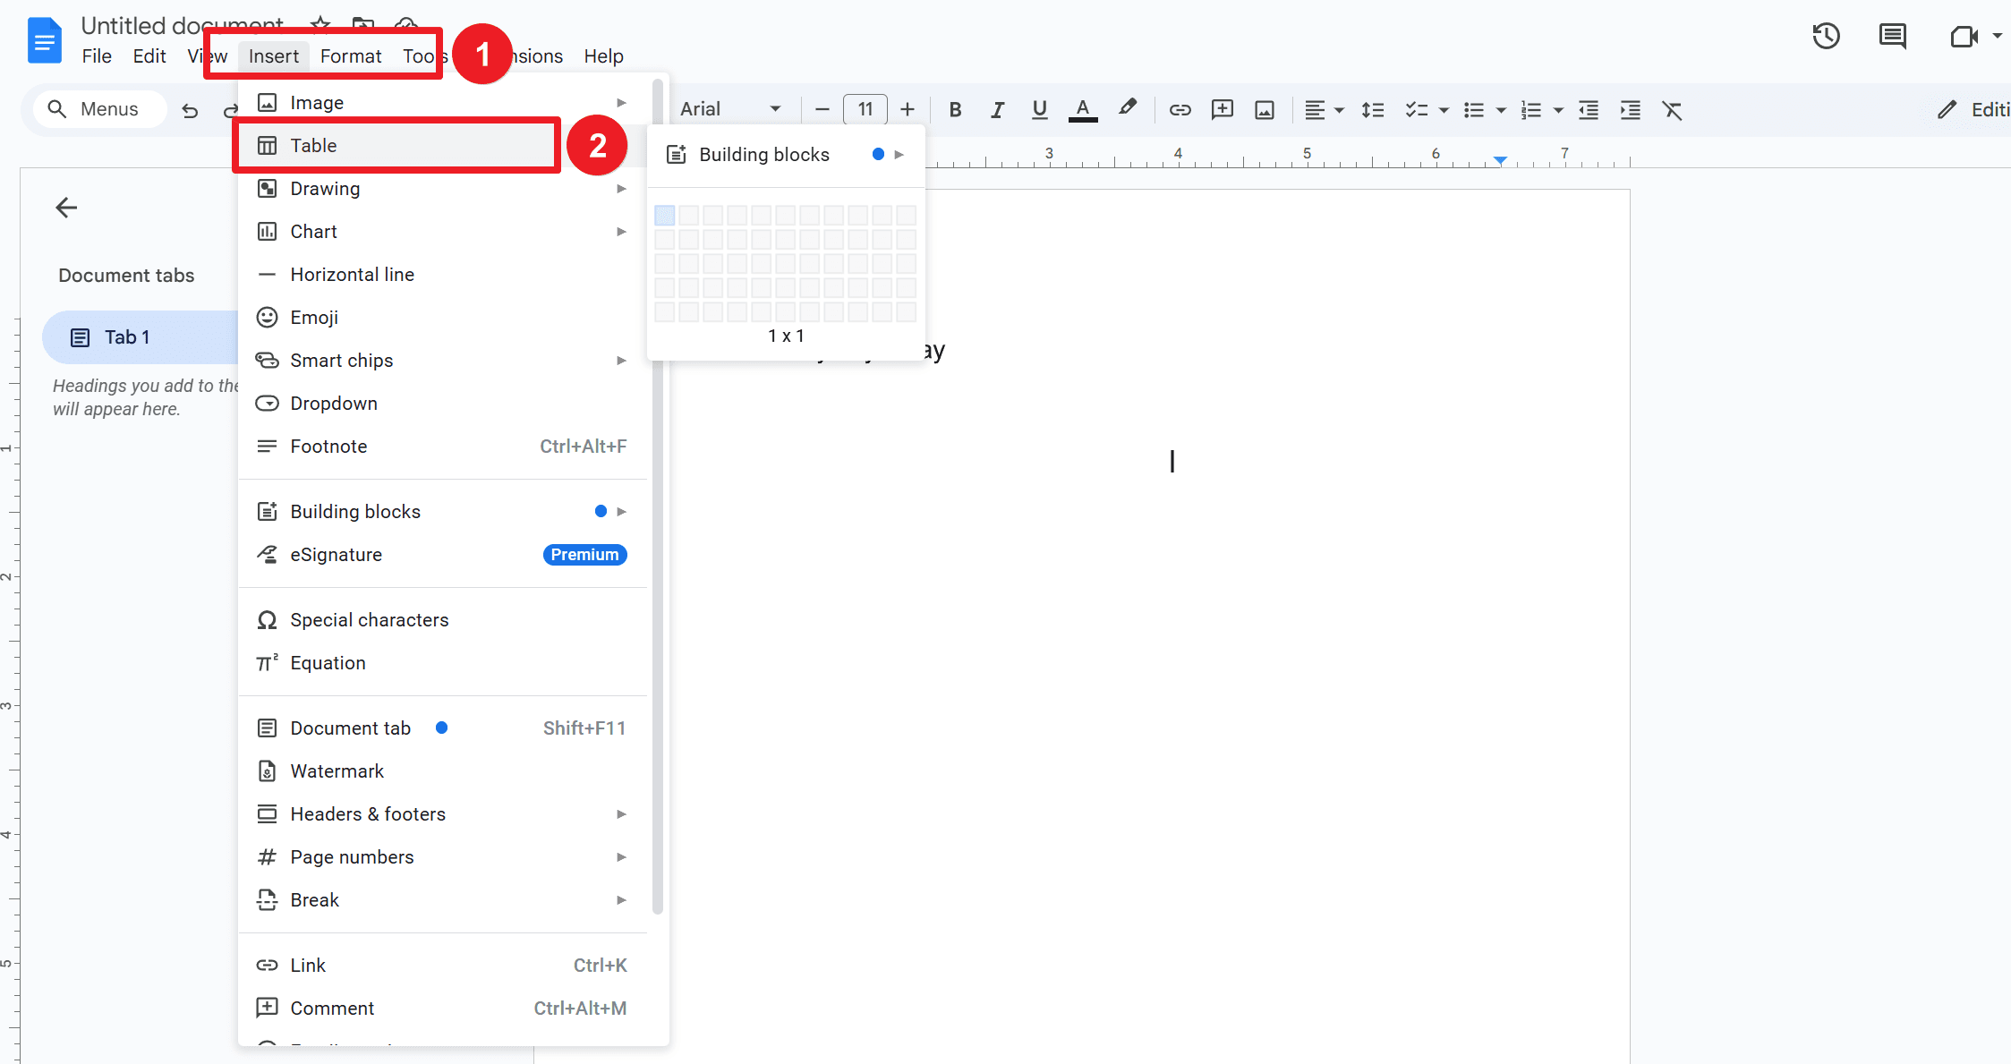Click the Underline formatting icon
The image size is (2011, 1064).
point(1039,109)
